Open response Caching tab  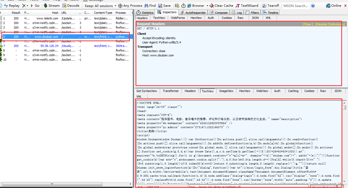(x=293, y=91)
